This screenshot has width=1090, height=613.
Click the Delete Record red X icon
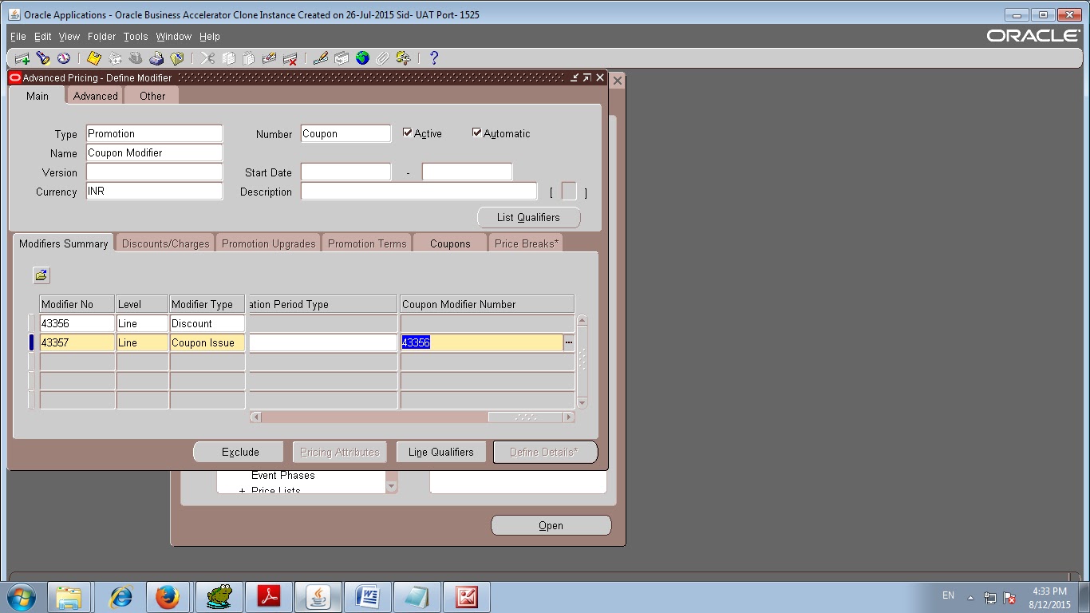pyautogui.click(x=290, y=58)
